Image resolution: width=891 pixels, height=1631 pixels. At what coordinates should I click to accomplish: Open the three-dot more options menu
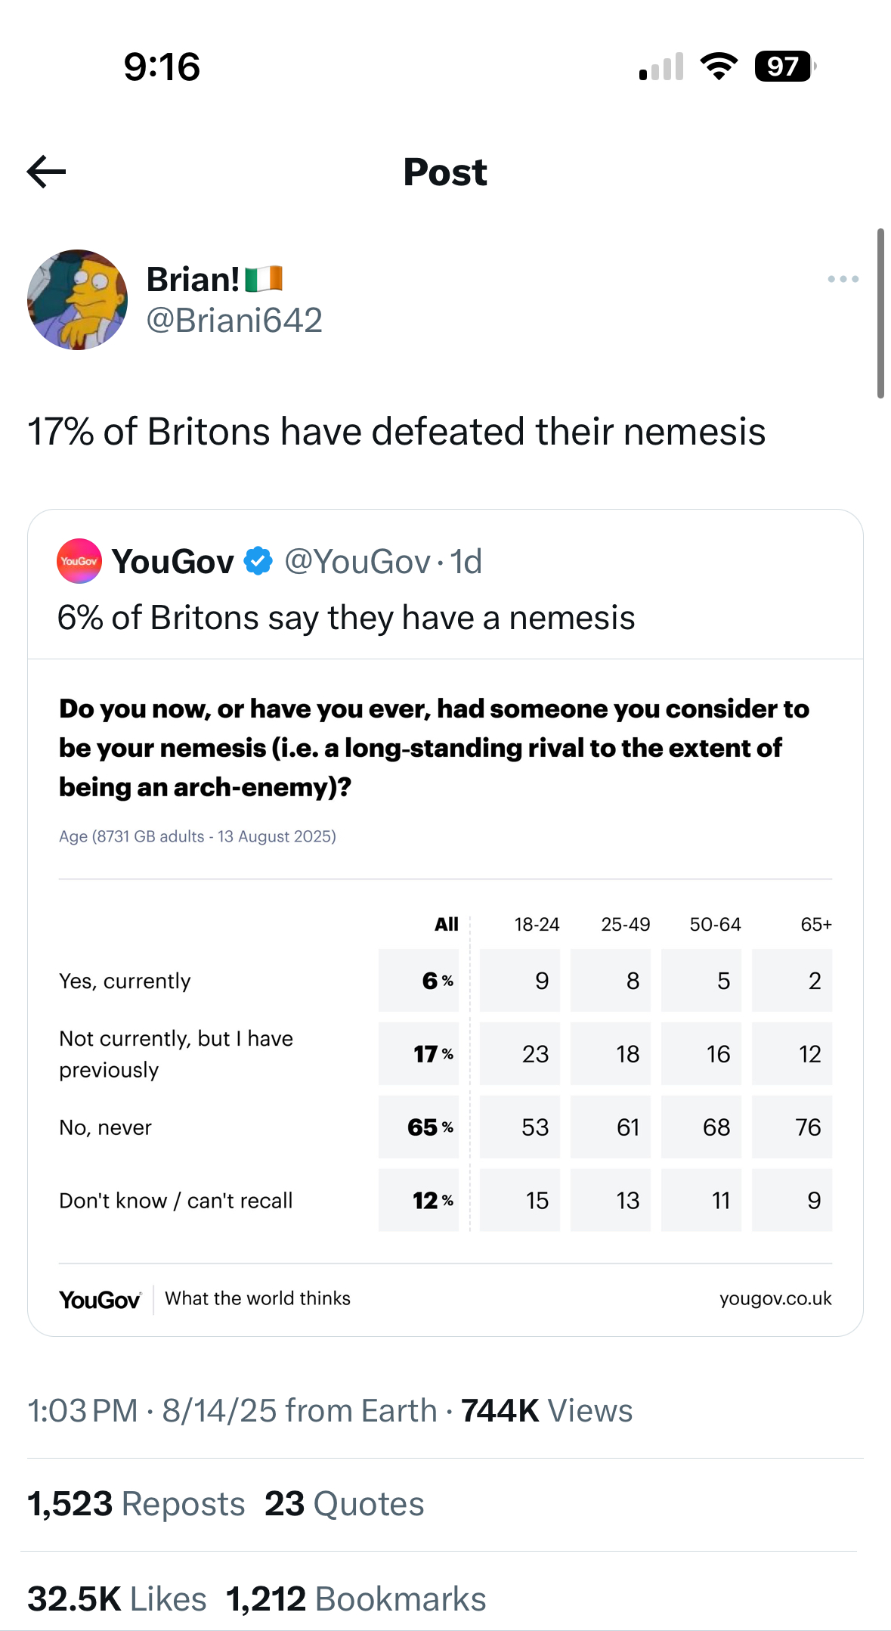pyautogui.click(x=843, y=279)
